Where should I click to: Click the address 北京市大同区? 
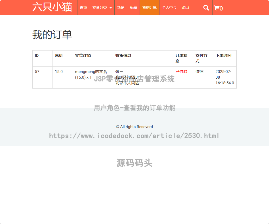point(127,83)
